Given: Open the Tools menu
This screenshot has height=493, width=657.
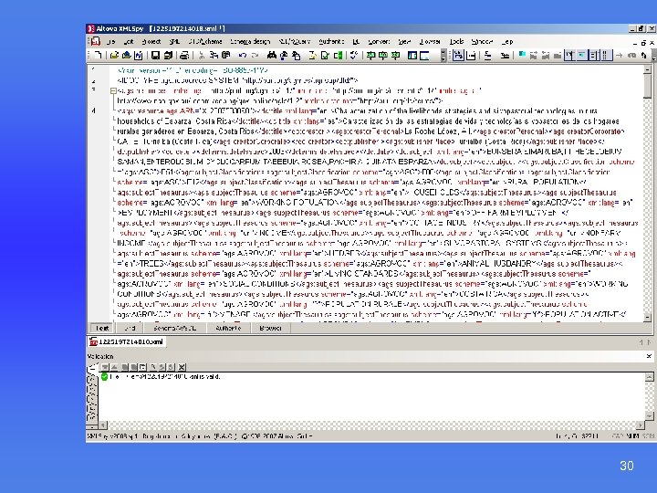Looking at the screenshot, I should (x=456, y=41).
